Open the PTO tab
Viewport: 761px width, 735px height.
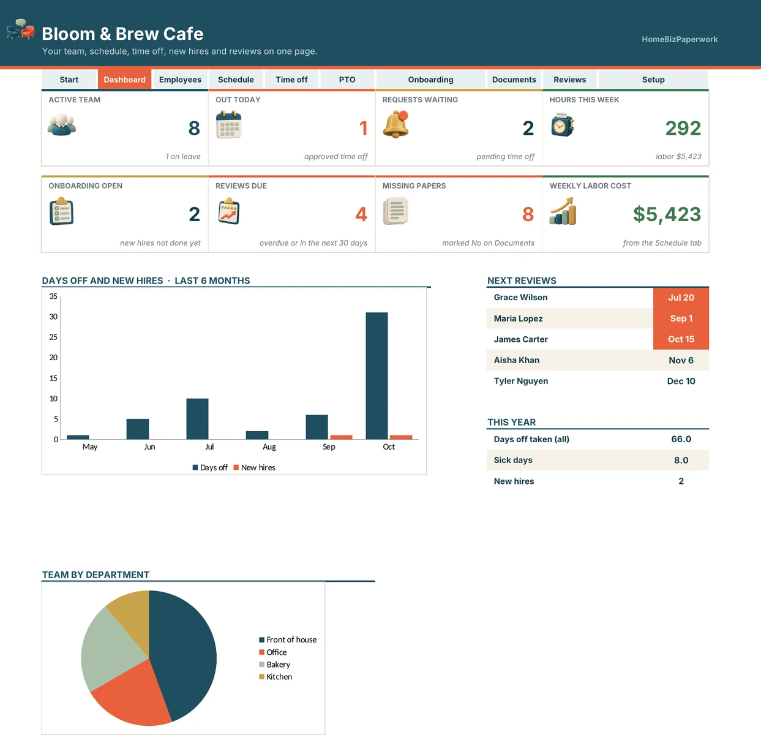(347, 80)
